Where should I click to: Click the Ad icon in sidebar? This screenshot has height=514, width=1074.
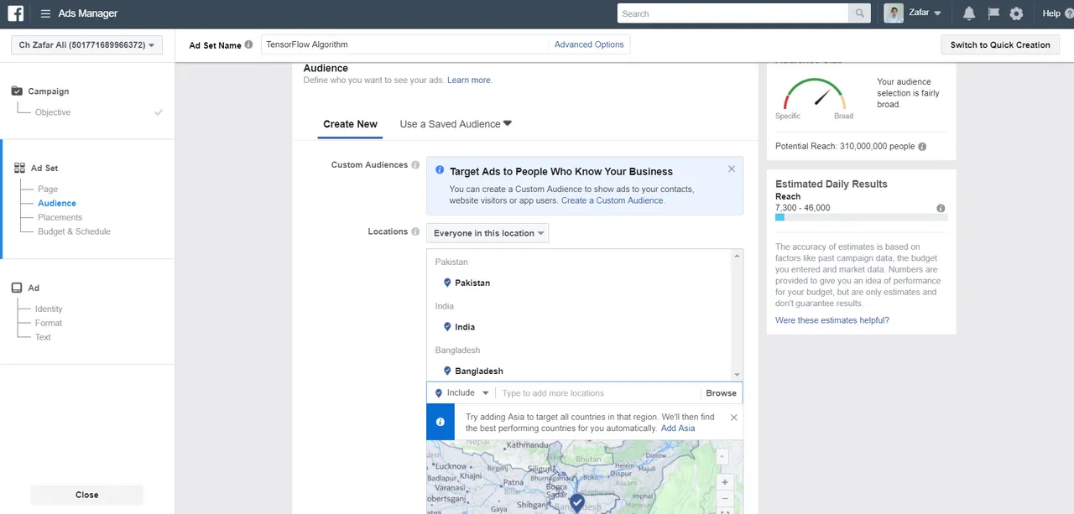pyautogui.click(x=17, y=288)
